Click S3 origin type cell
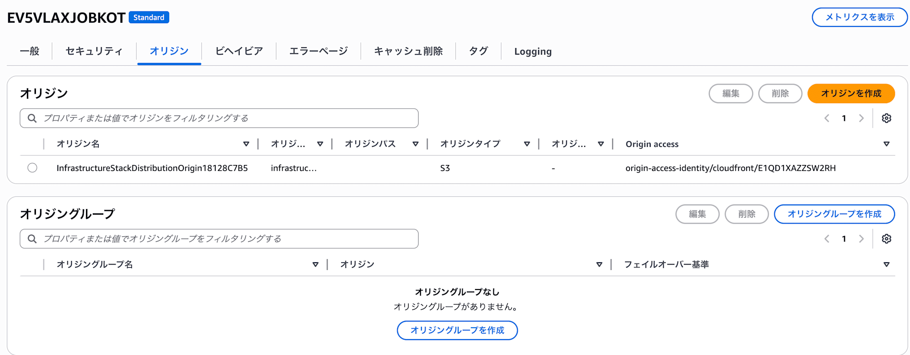 point(445,168)
